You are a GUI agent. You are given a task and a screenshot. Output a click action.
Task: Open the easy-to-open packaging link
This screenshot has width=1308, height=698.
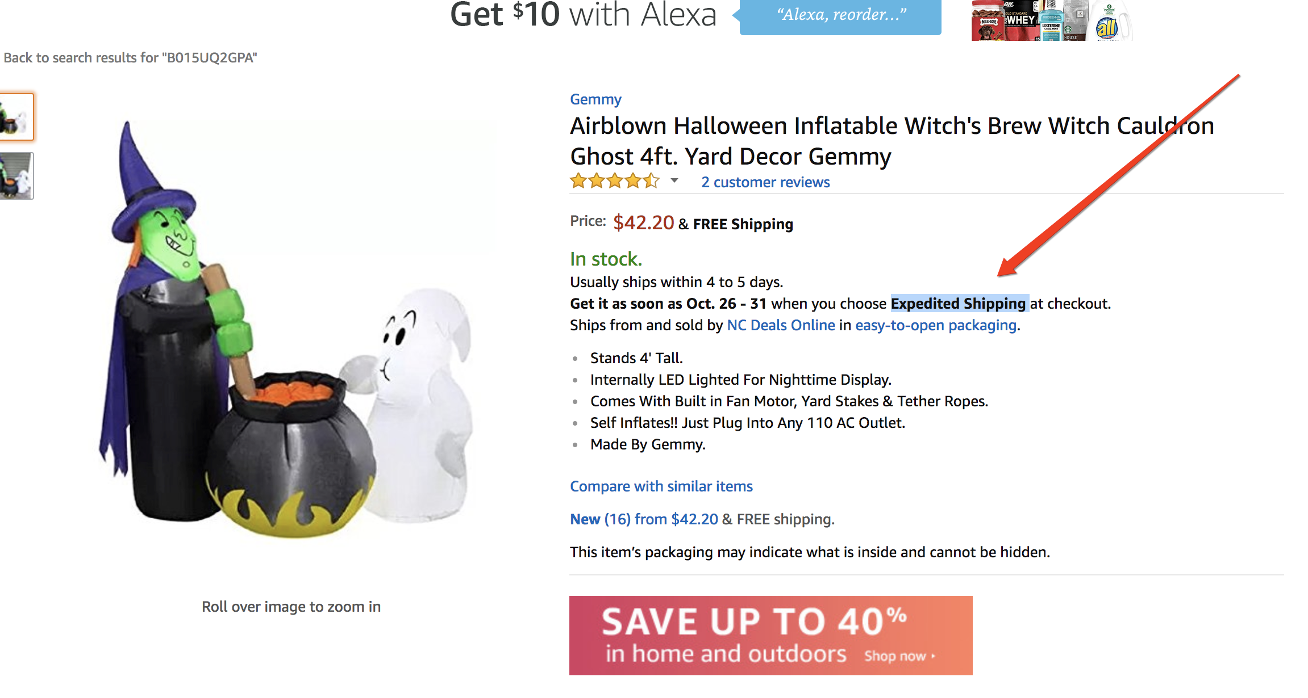(x=936, y=325)
